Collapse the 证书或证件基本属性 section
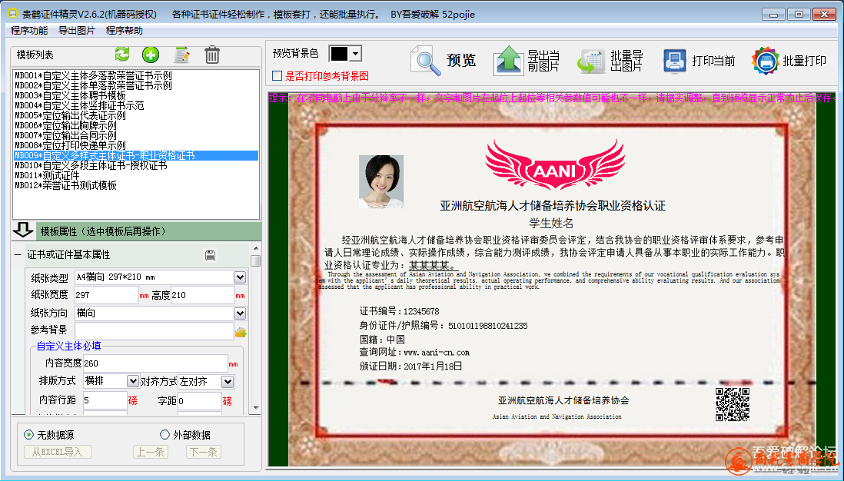This screenshot has height=481, width=844. coord(18,254)
